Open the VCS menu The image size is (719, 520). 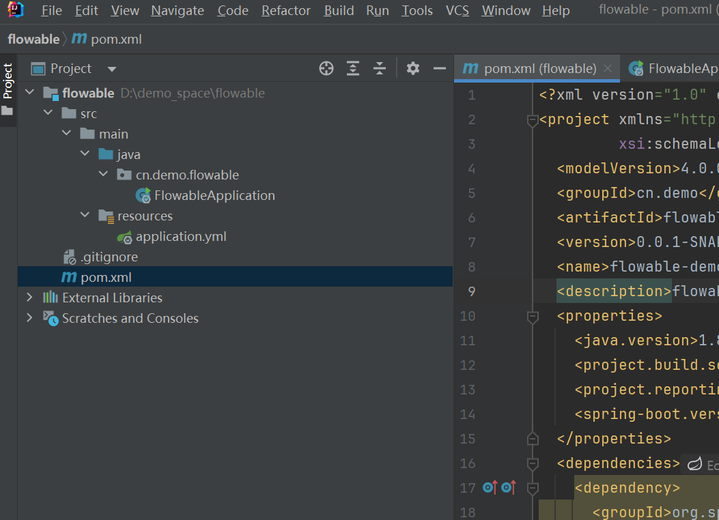coord(457,10)
